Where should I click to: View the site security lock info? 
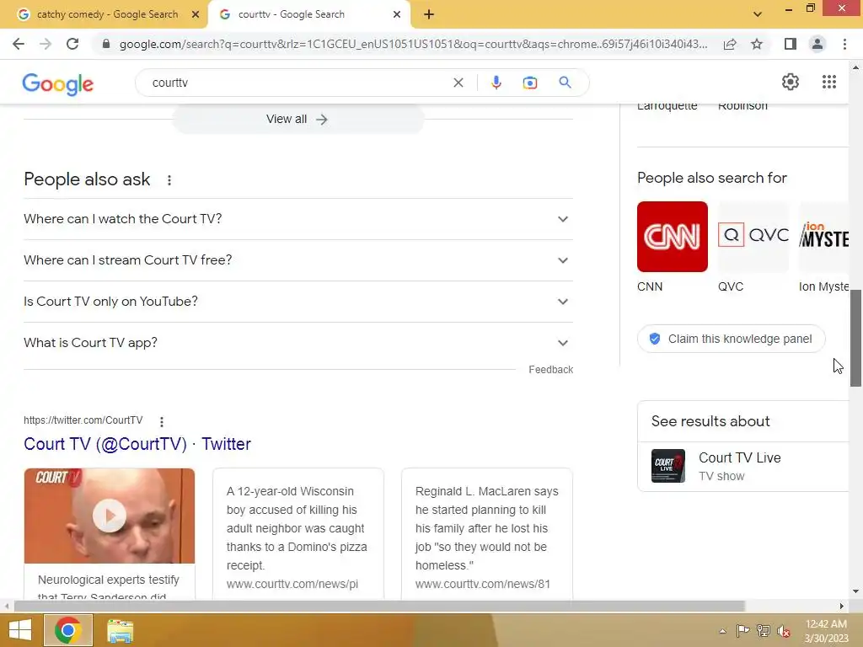click(x=106, y=44)
